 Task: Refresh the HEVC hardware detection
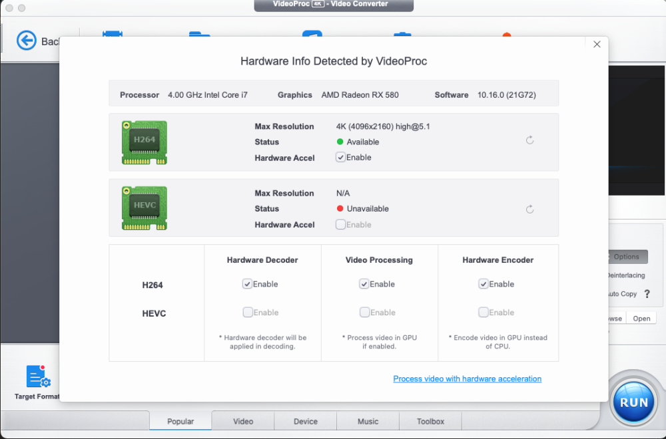pos(529,209)
